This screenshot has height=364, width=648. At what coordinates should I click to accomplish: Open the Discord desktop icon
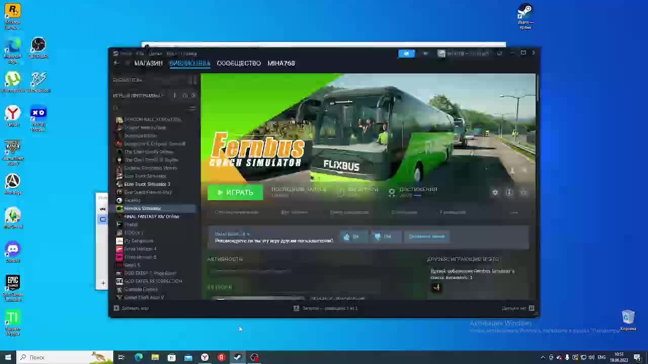point(12,252)
